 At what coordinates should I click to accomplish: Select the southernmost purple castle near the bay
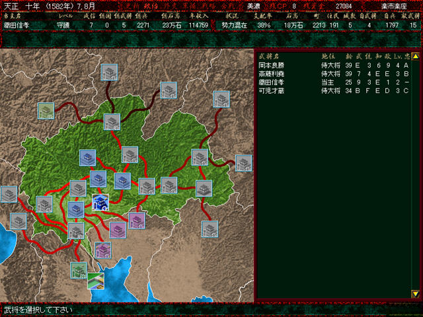[x=103, y=250]
